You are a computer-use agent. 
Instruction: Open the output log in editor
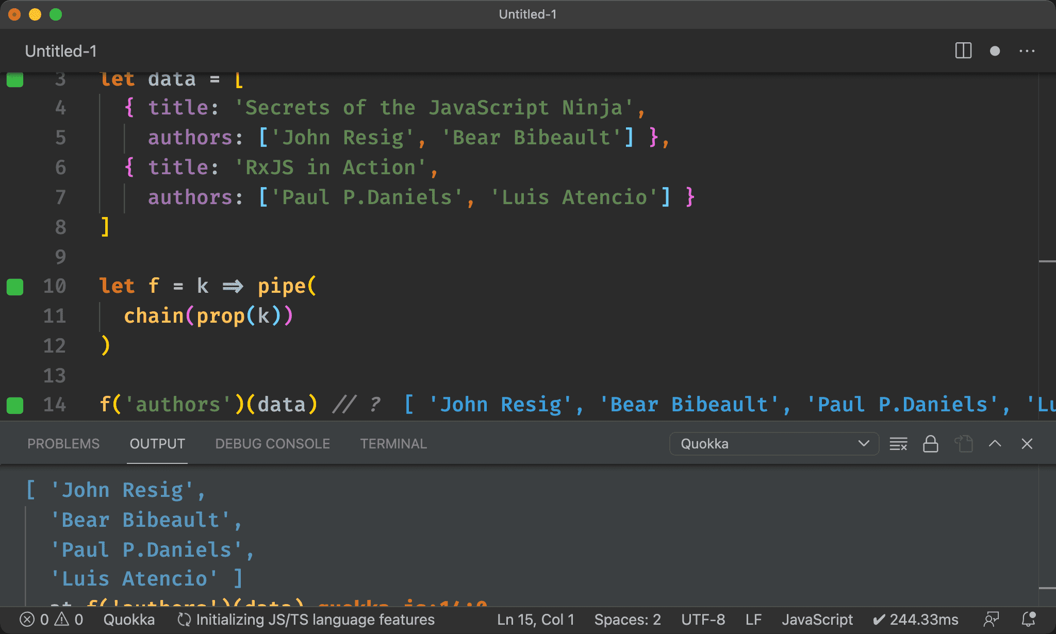point(963,444)
